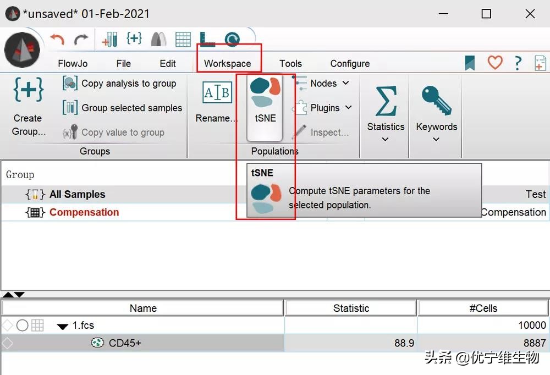Click the 88.9 statistic value

[x=404, y=343]
